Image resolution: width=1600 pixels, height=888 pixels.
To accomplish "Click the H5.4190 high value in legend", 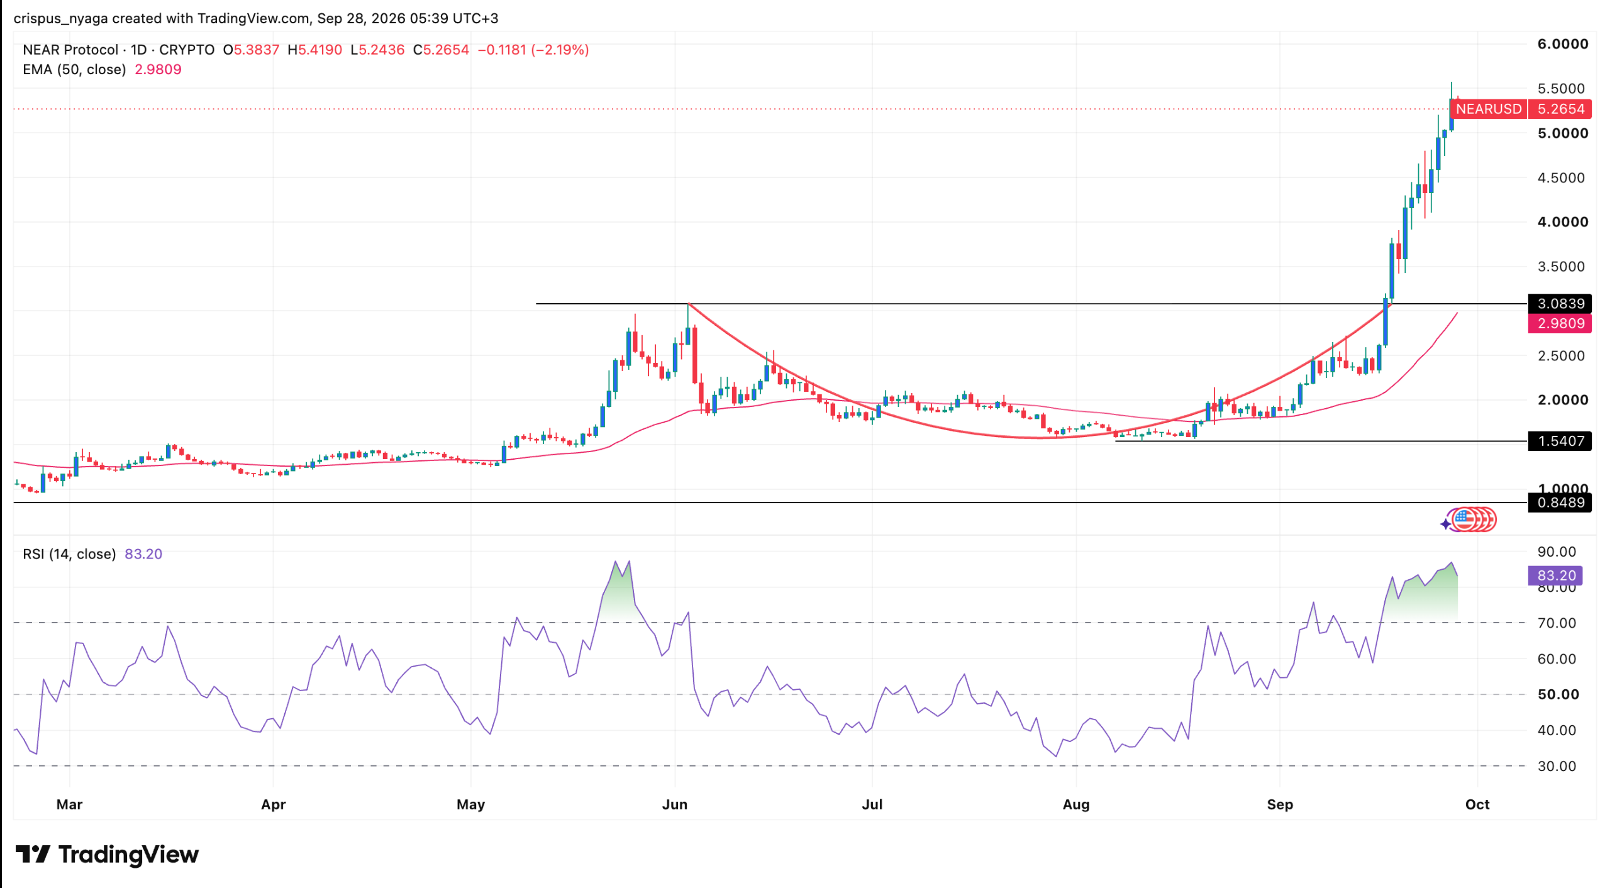I will coord(315,50).
